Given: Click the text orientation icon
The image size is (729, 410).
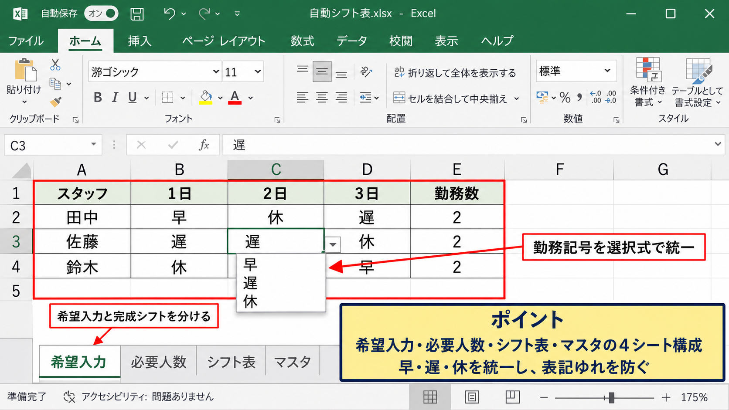Looking at the screenshot, I should click(x=366, y=71).
